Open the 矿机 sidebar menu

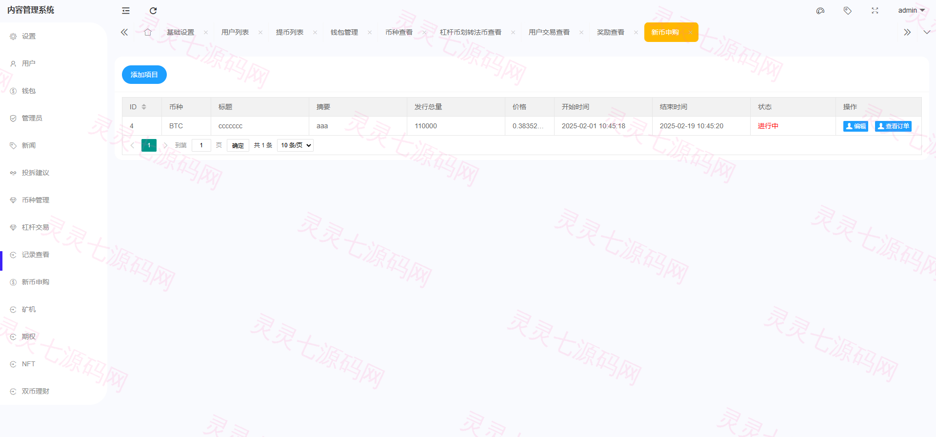tap(29, 309)
